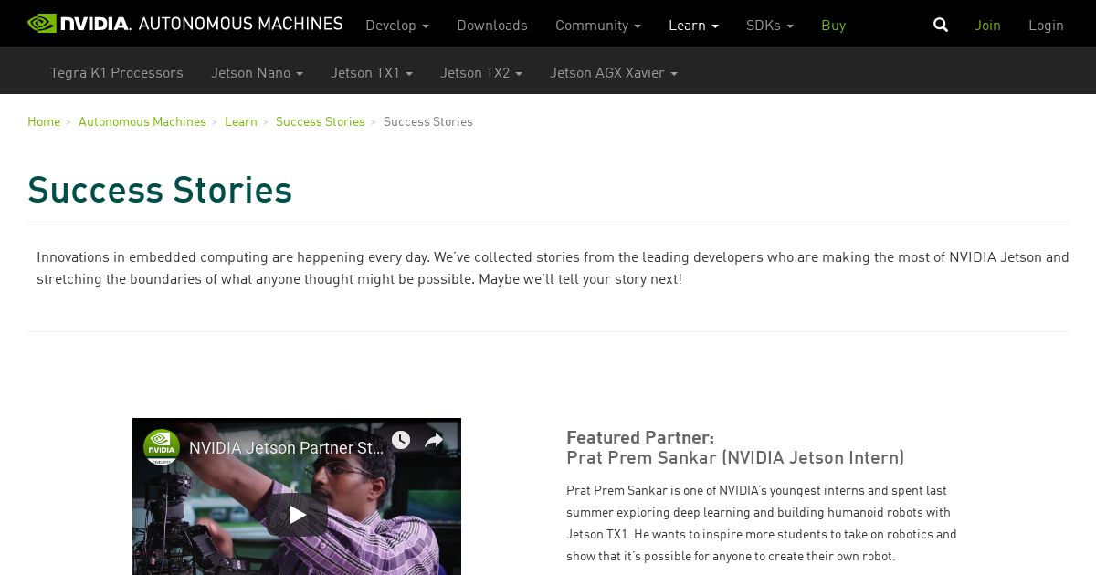Open the video title NVIDIA Jetson Partner
1096x575 pixels.
coord(287,448)
